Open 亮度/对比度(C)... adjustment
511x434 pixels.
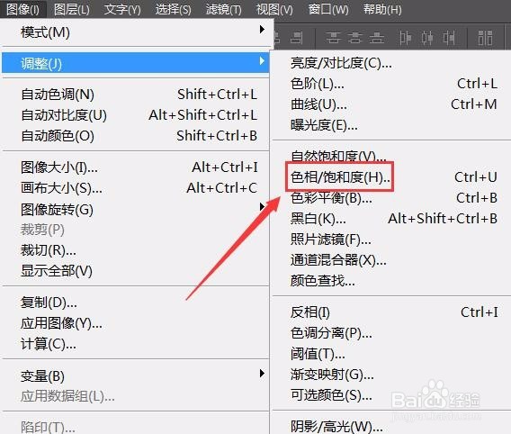(x=391, y=63)
